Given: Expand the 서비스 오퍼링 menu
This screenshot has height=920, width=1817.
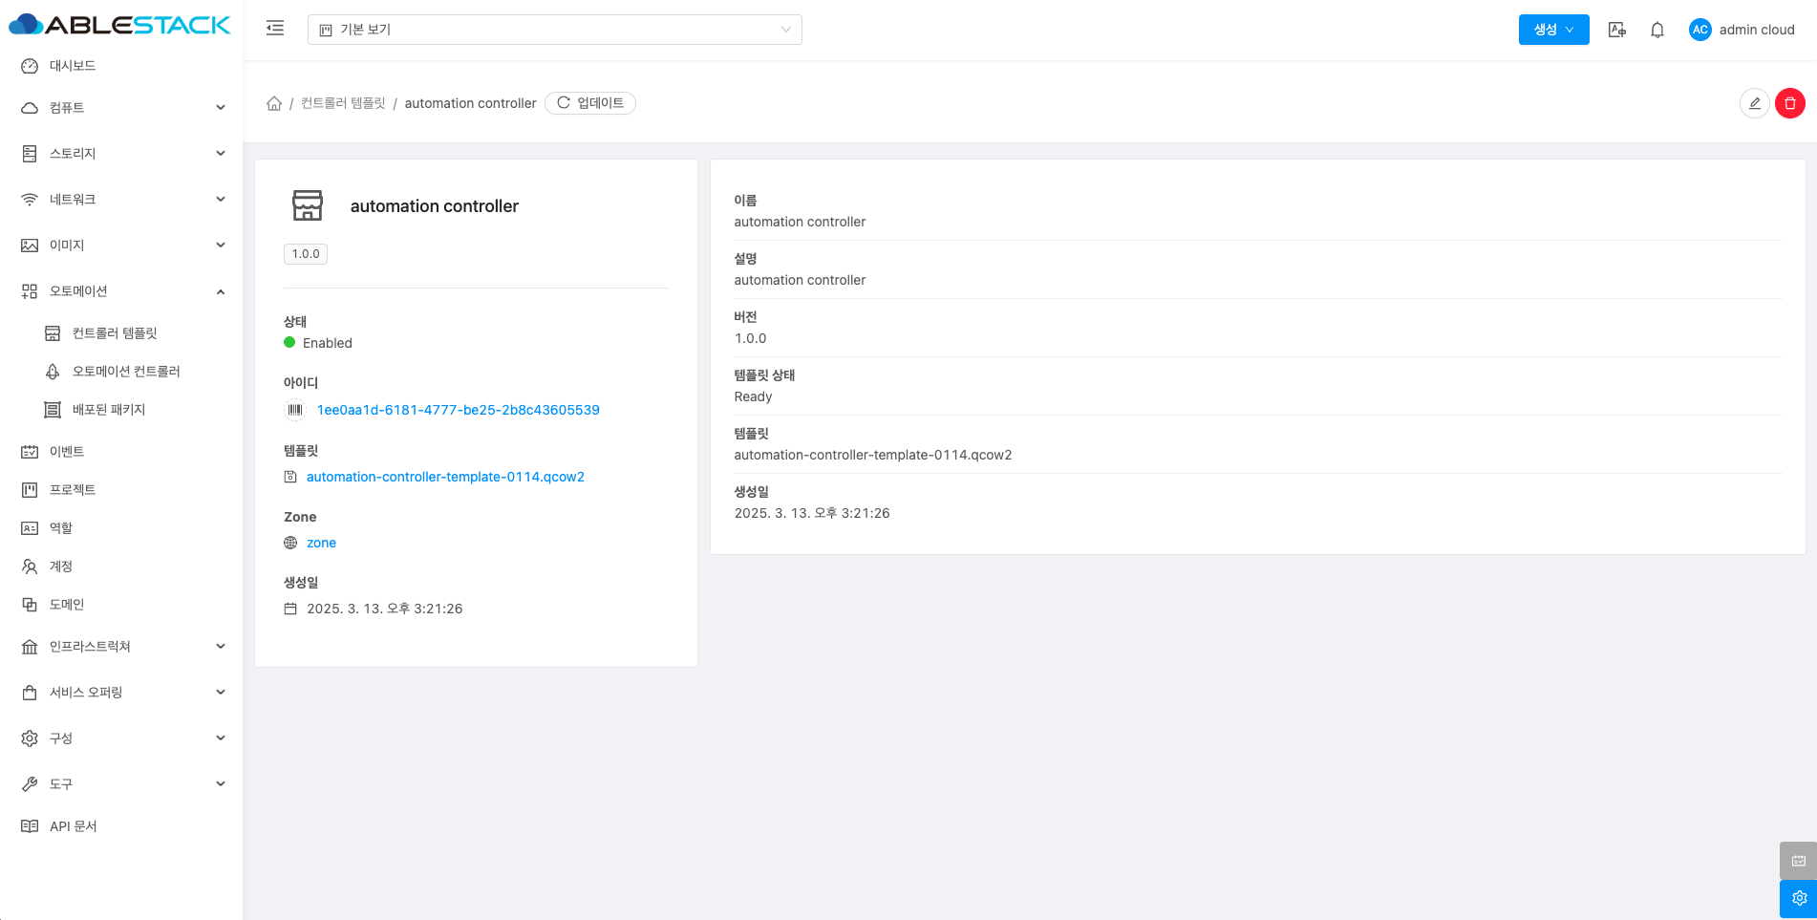Looking at the screenshot, I should tap(121, 693).
